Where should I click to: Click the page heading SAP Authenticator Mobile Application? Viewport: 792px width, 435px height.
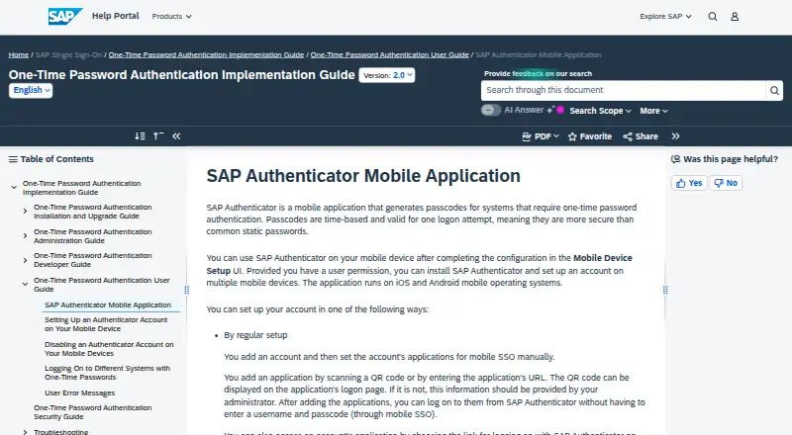tap(363, 176)
